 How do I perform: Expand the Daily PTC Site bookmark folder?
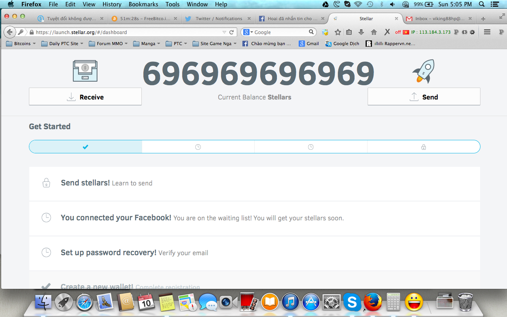62,44
